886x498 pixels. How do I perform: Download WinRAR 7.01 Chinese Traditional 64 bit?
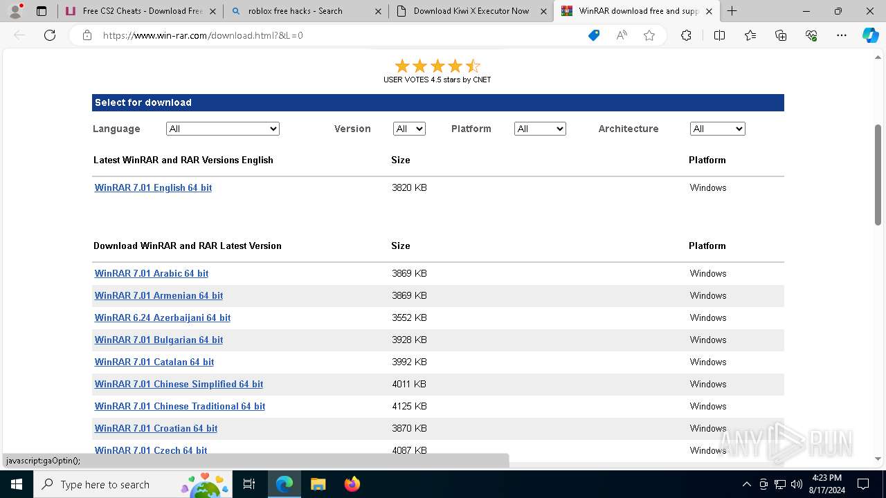tap(180, 406)
